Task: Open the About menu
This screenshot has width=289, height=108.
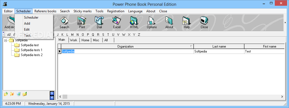Action: (151, 11)
